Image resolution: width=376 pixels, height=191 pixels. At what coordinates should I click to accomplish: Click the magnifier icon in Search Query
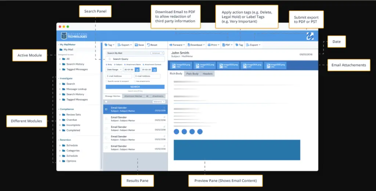(x=110, y=59)
